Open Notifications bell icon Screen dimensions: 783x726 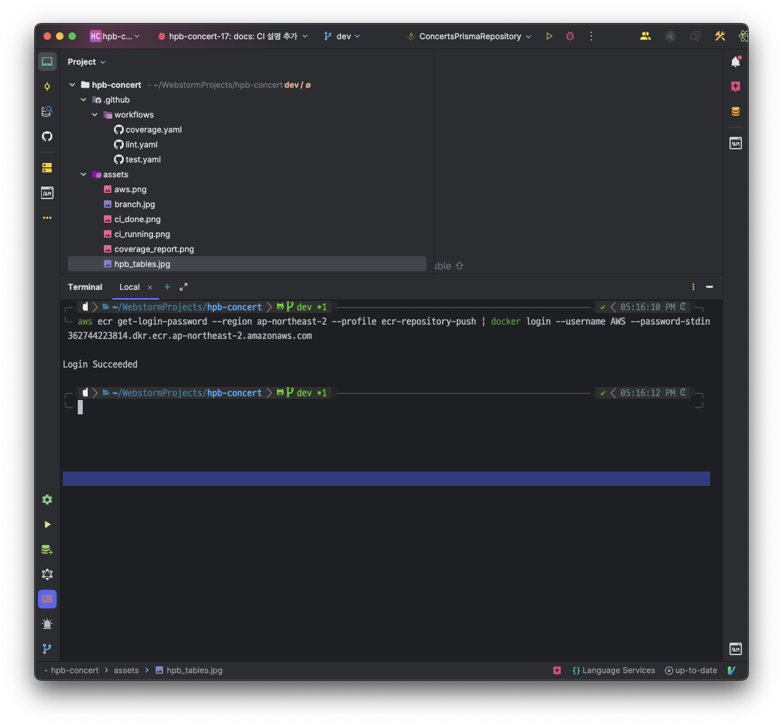tap(736, 62)
